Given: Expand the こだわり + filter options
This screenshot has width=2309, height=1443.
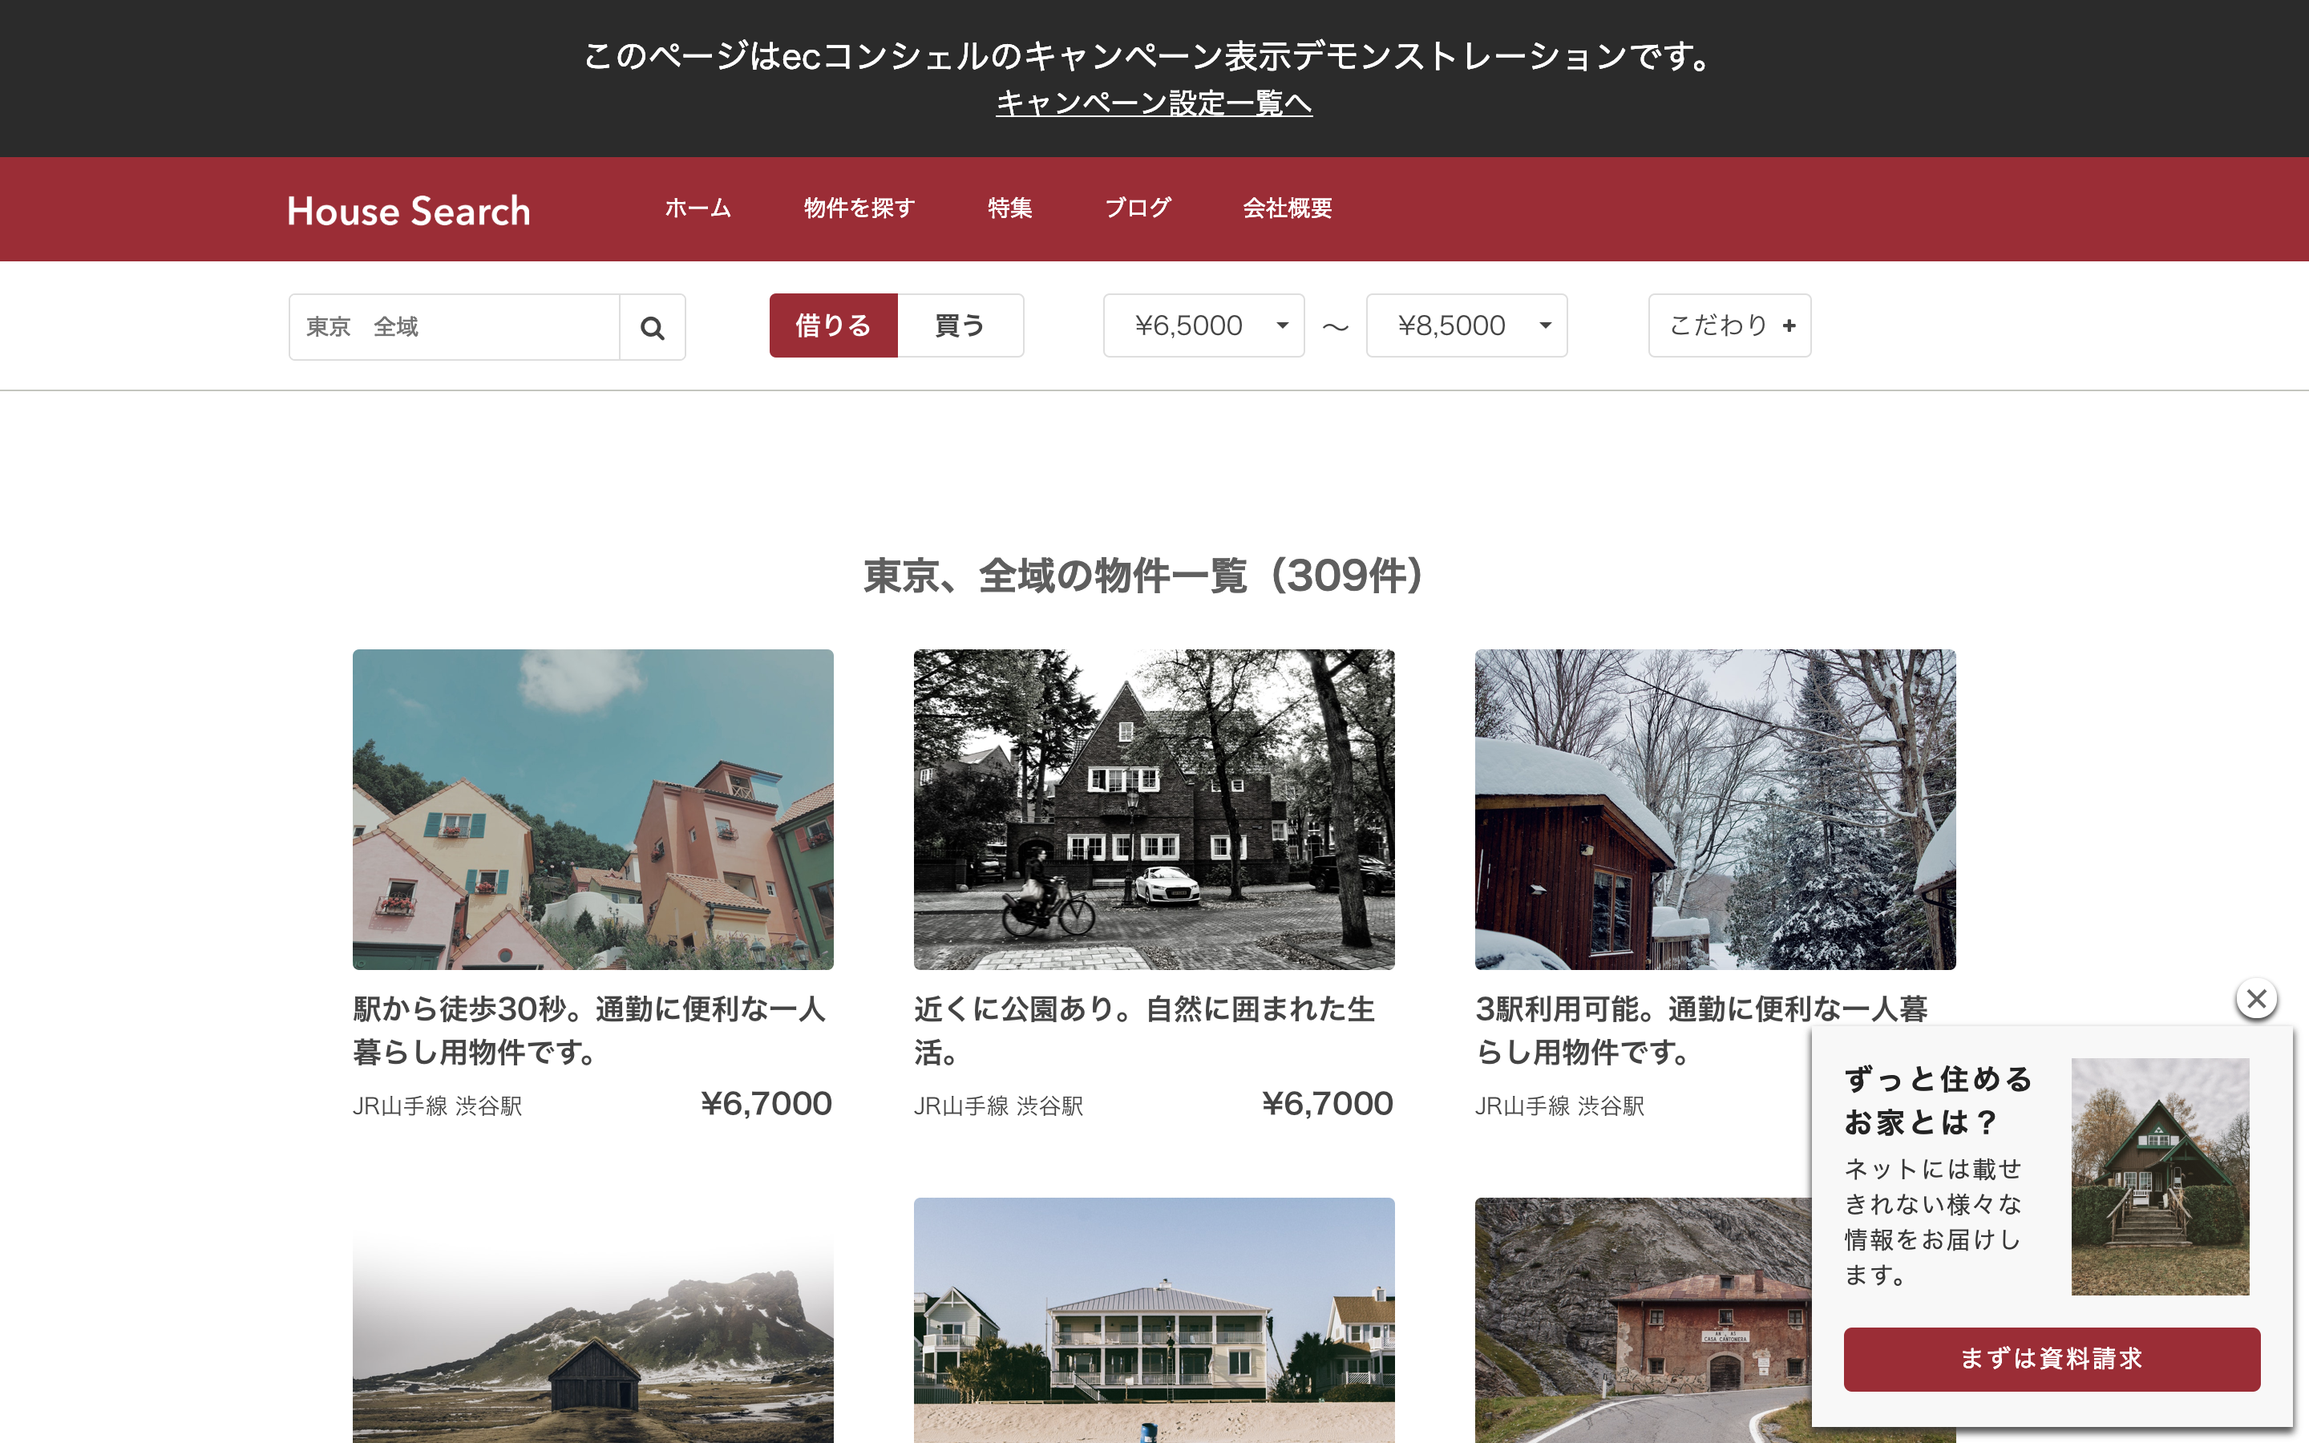Looking at the screenshot, I should pos(1730,325).
